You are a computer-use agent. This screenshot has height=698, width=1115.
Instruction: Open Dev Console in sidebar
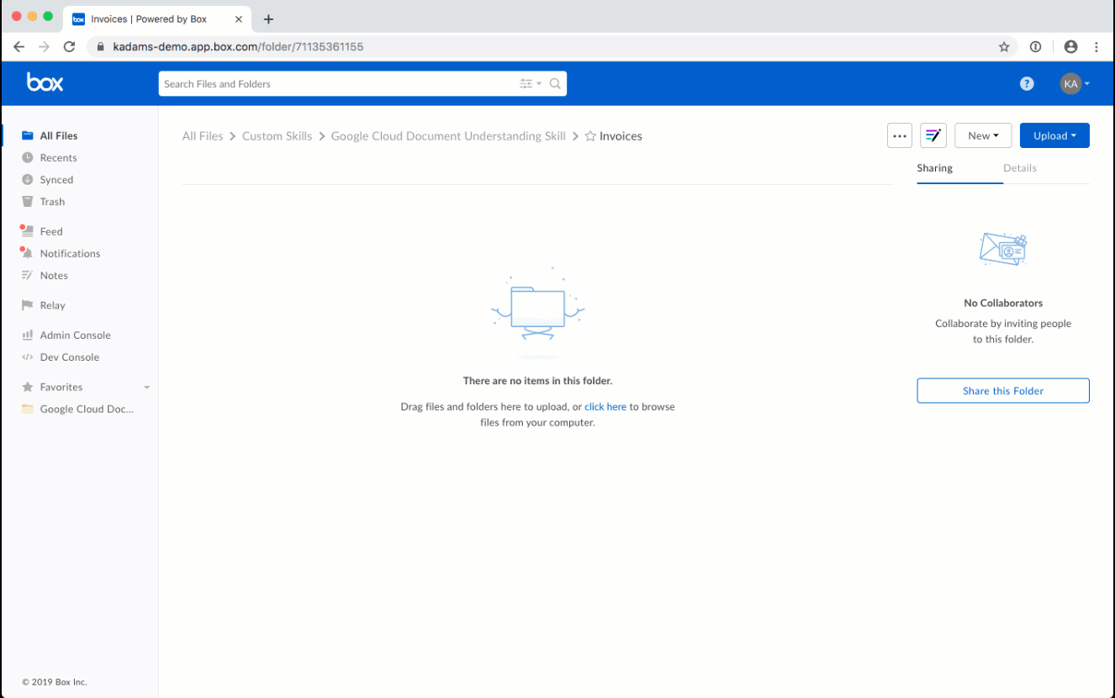(x=69, y=357)
